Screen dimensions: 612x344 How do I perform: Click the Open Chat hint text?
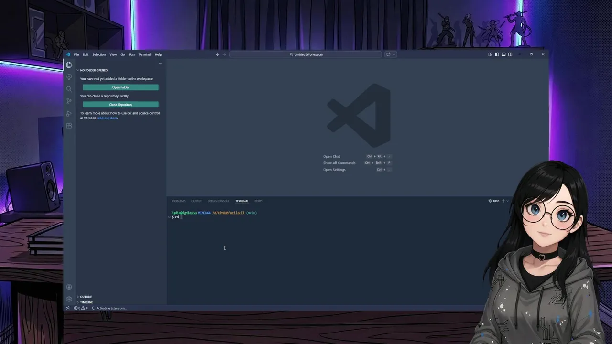tap(331, 156)
